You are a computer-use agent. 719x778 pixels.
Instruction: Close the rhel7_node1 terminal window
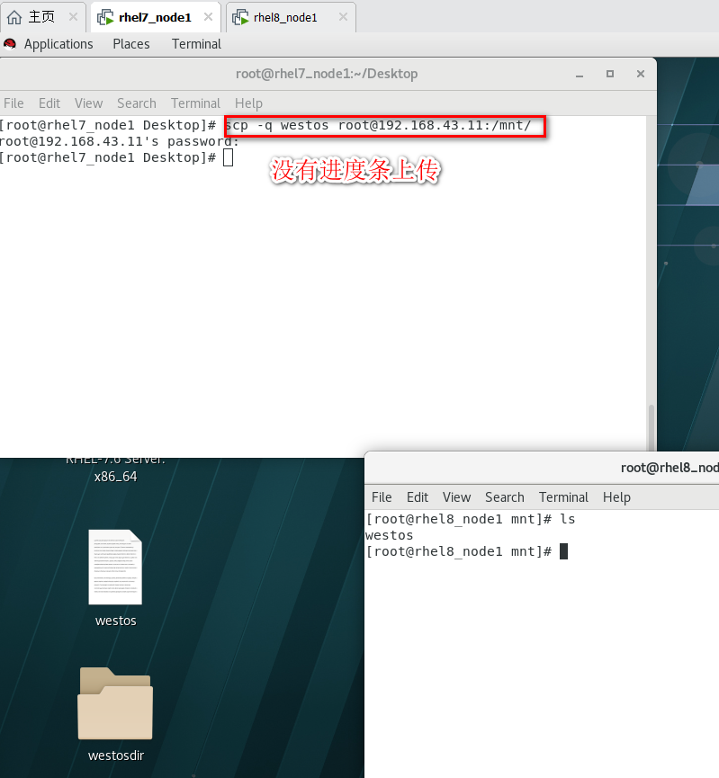click(641, 74)
